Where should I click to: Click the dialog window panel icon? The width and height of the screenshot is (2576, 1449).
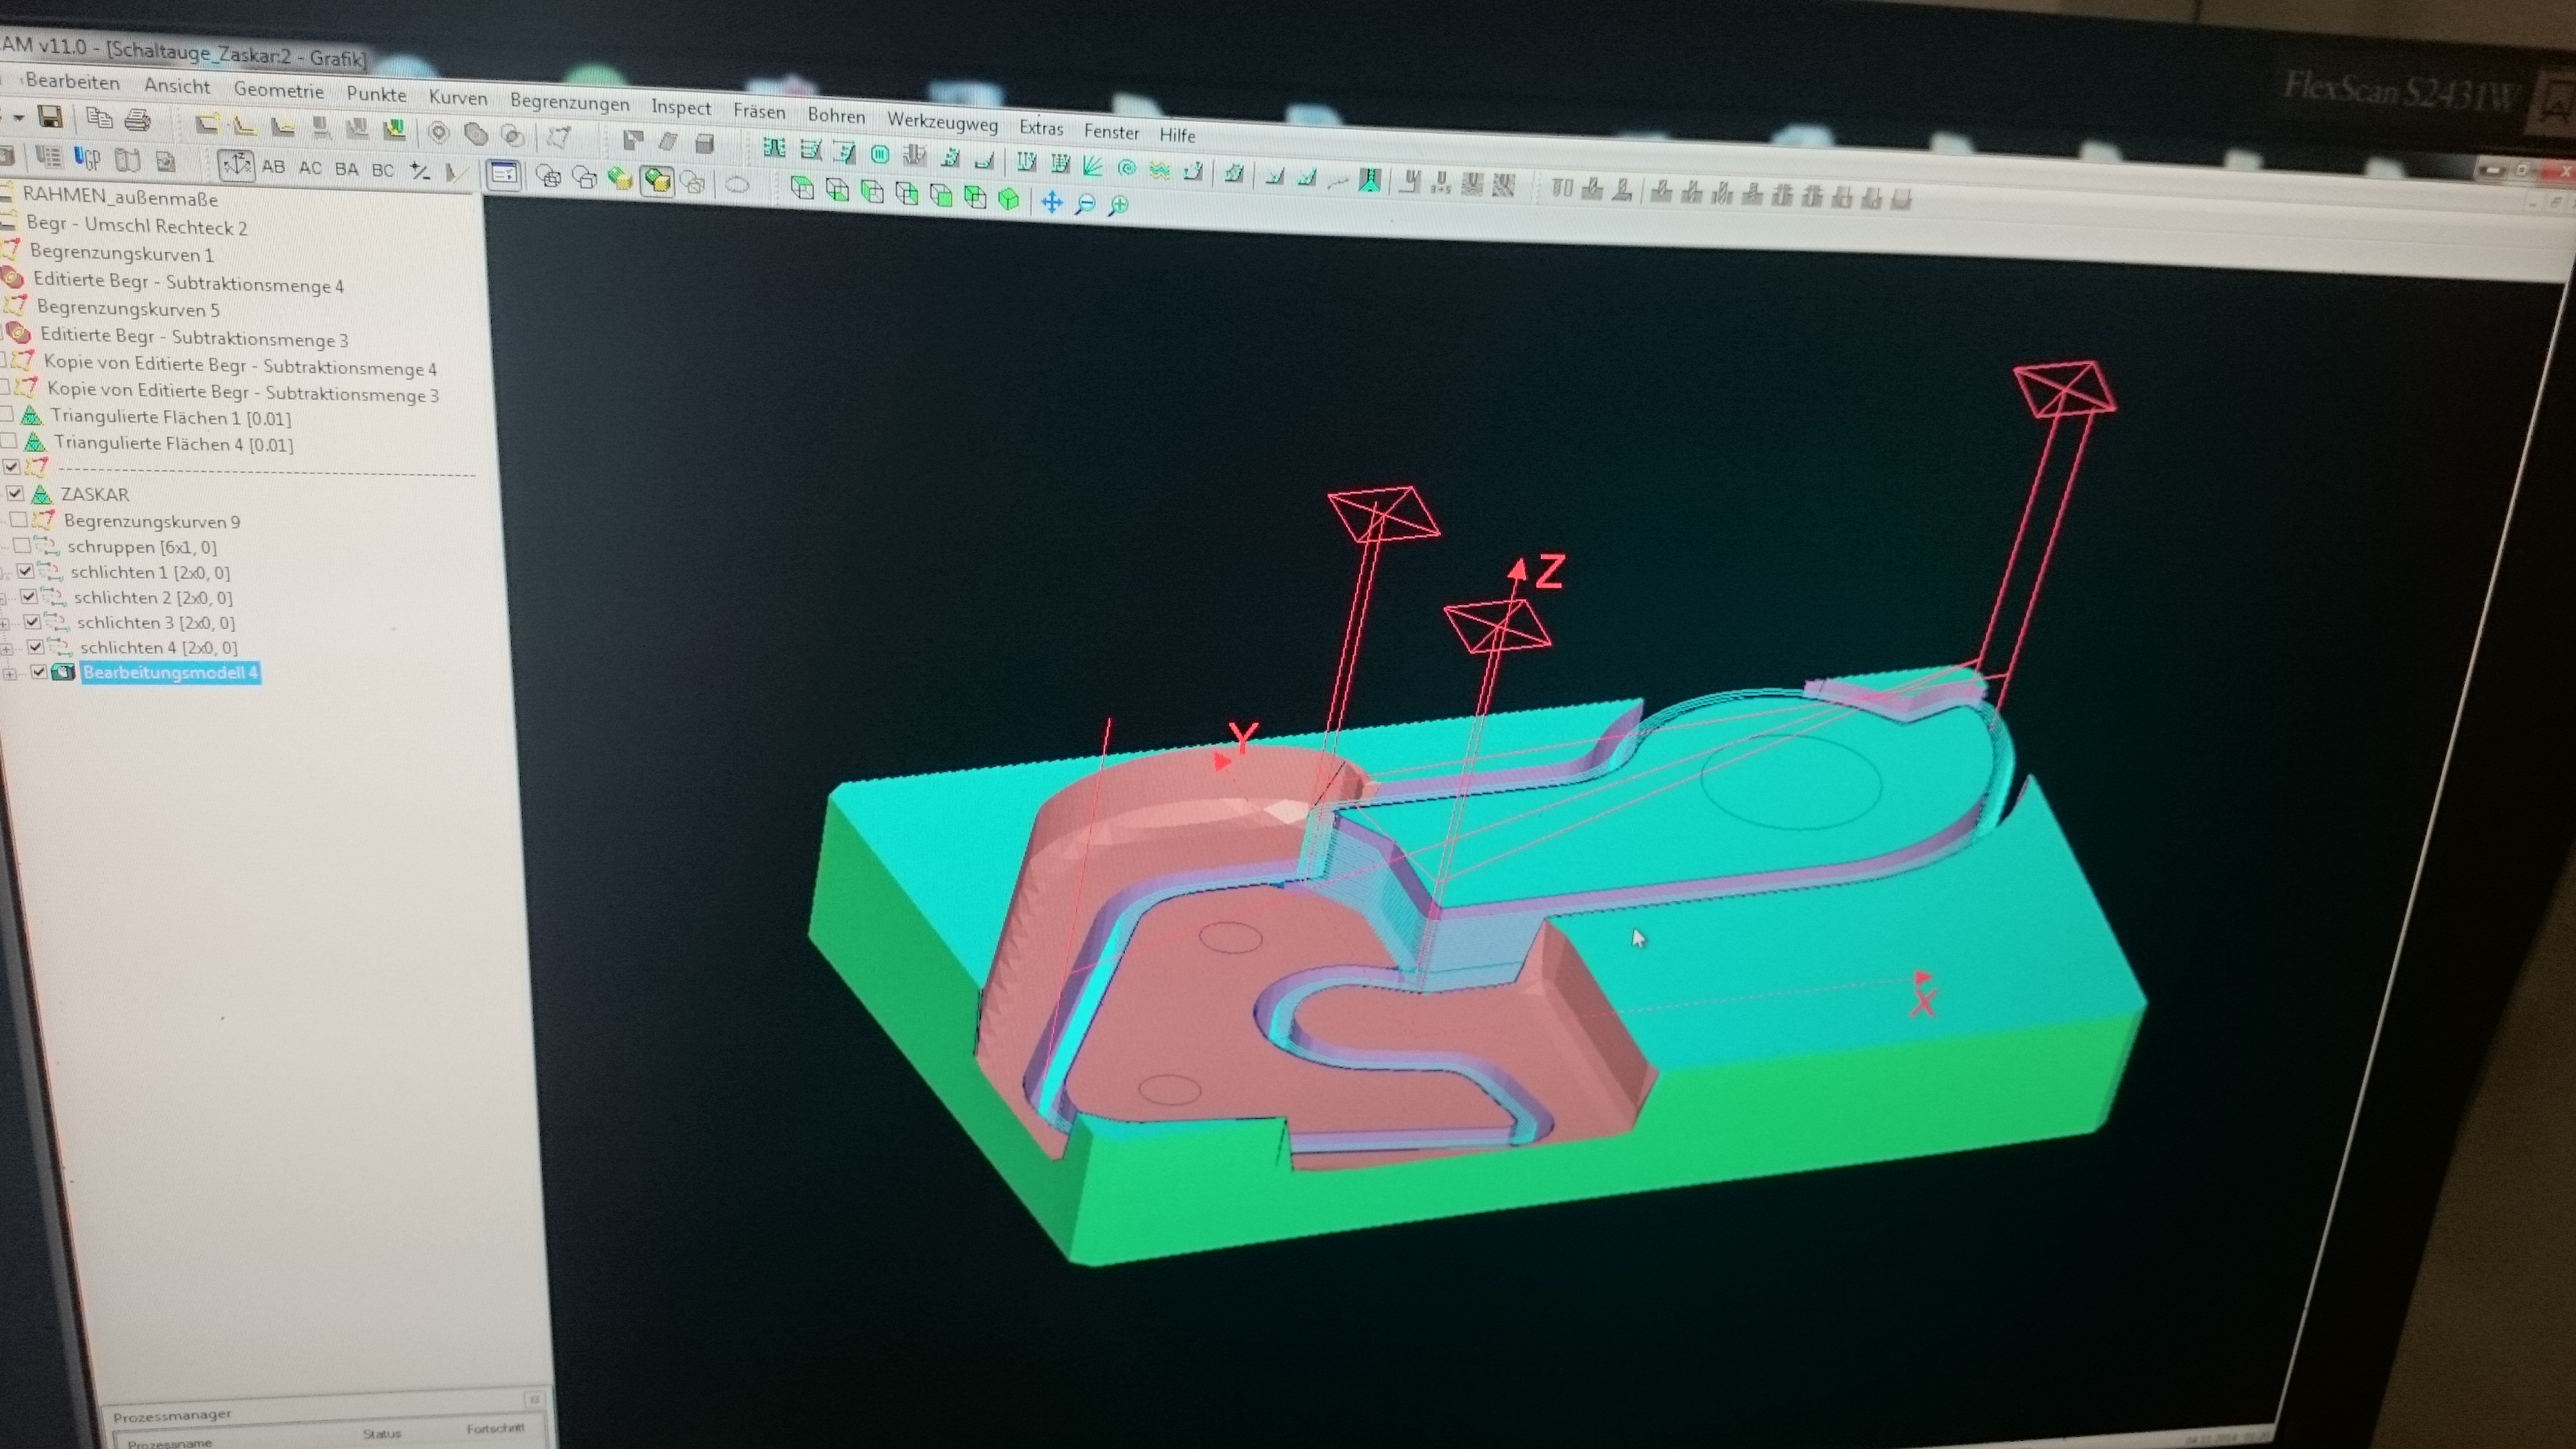point(503,174)
